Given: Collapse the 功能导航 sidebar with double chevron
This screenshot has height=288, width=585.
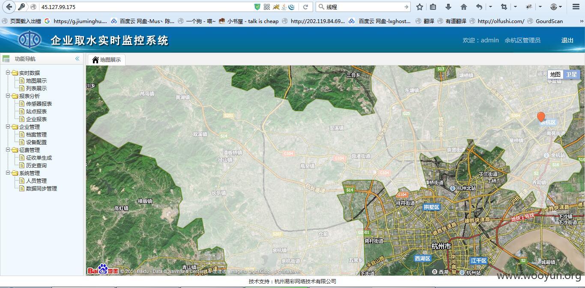Looking at the screenshot, I should click(x=78, y=59).
